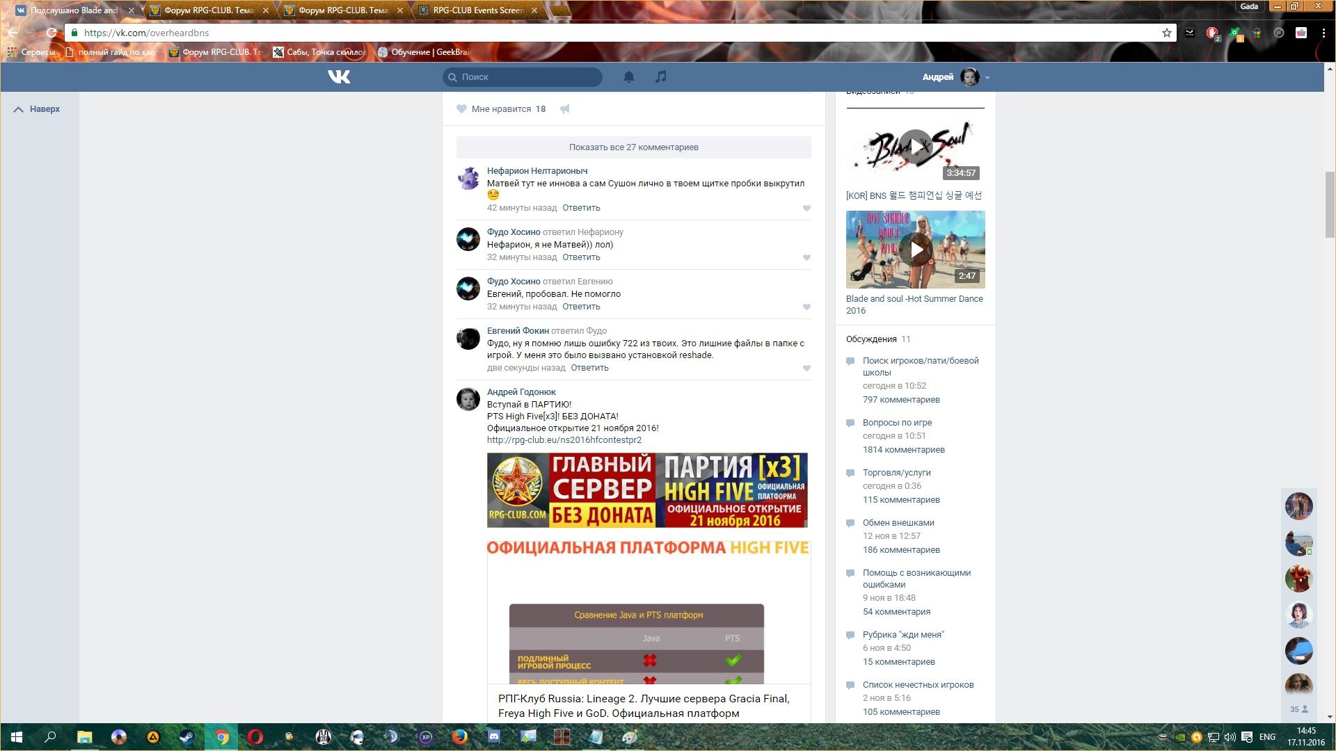Expand Показать все 27 комментариев

633,147
